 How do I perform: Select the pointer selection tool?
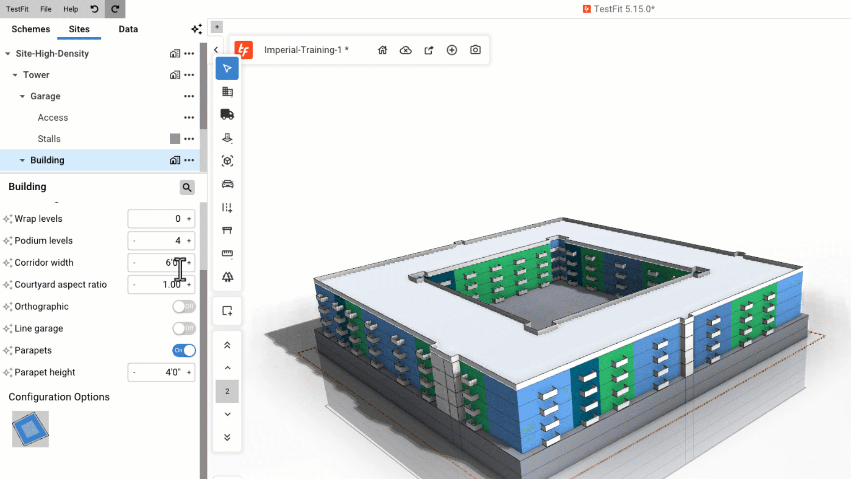pyautogui.click(x=227, y=68)
